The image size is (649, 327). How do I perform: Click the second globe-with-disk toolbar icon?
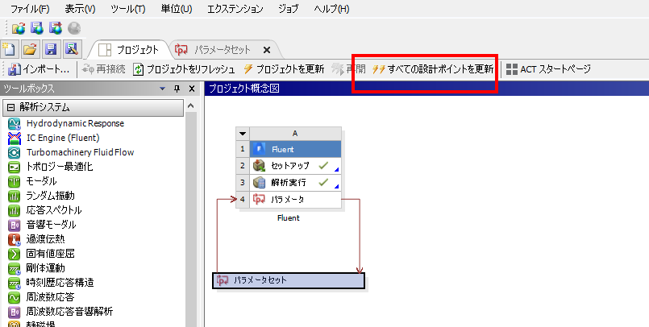(37, 28)
